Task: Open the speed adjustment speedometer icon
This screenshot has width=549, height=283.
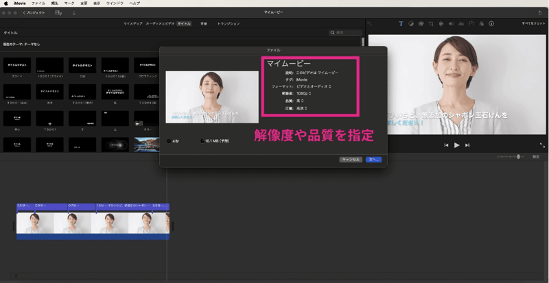Action: coord(471,23)
